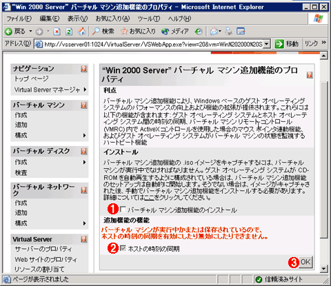The width and height of the screenshot is (331, 286).
Task: Expand バーチャル ディスク 作成 submenu arrow
Action: point(85,162)
